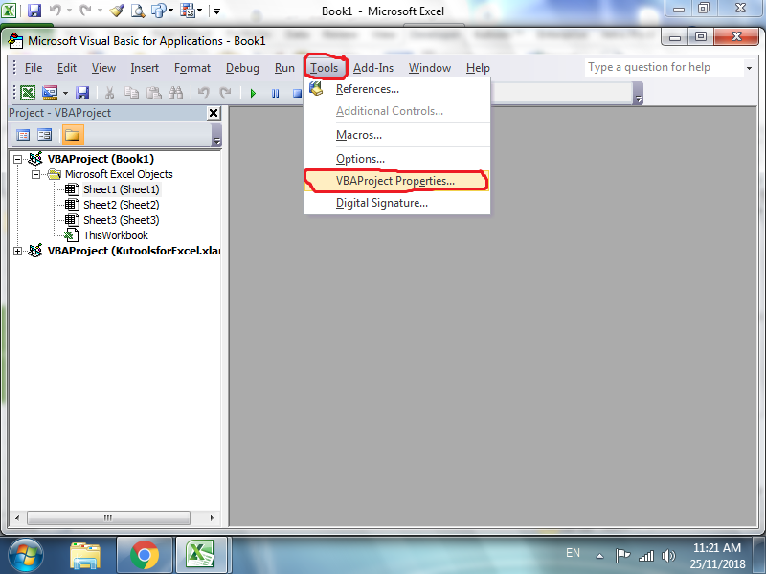Image resolution: width=766 pixels, height=574 pixels.
Task: Open Find with the binoculars icon
Action: coord(176,93)
